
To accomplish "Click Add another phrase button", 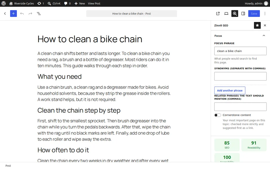I will [x=230, y=90].
